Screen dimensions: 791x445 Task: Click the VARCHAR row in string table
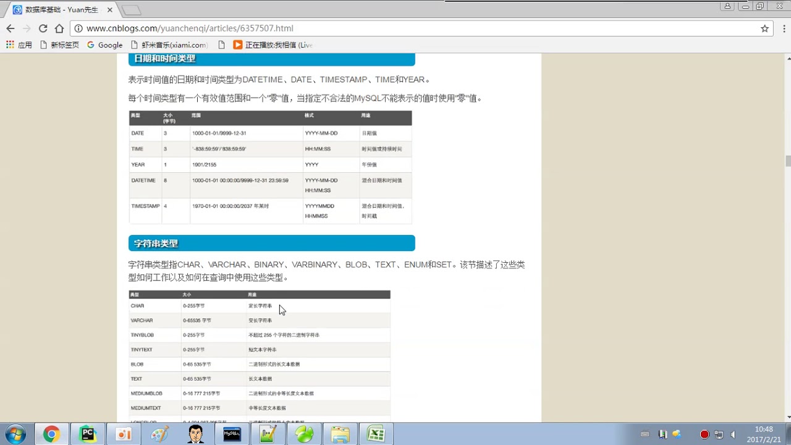(260, 321)
